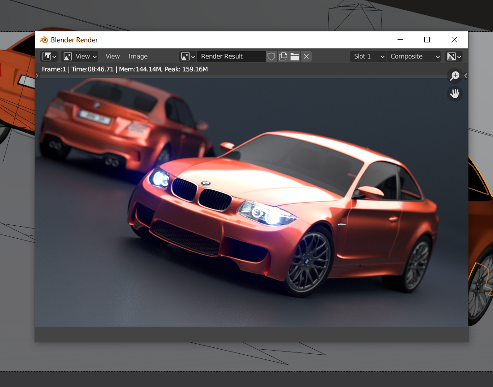Open the View menu
Screen dimensions: 493x387
113,57
